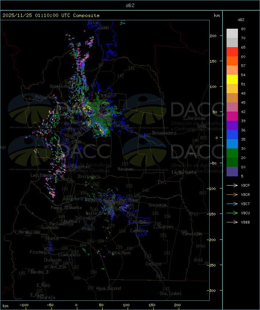The height and width of the screenshot is (310, 260).
Task: Select the light gray 70 dBZ swatch
Action: [x=232, y=34]
